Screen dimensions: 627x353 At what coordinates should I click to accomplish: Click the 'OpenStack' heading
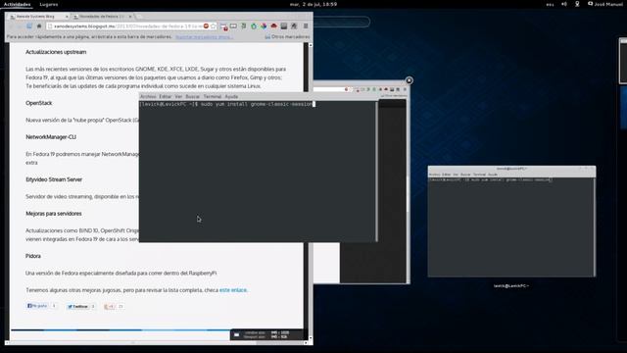pos(39,103)
